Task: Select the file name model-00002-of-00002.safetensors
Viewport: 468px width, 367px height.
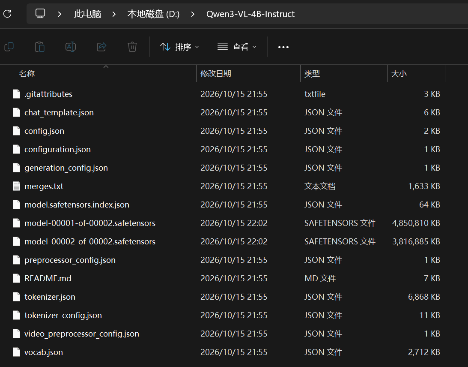Action: click(x=90, y=241)
